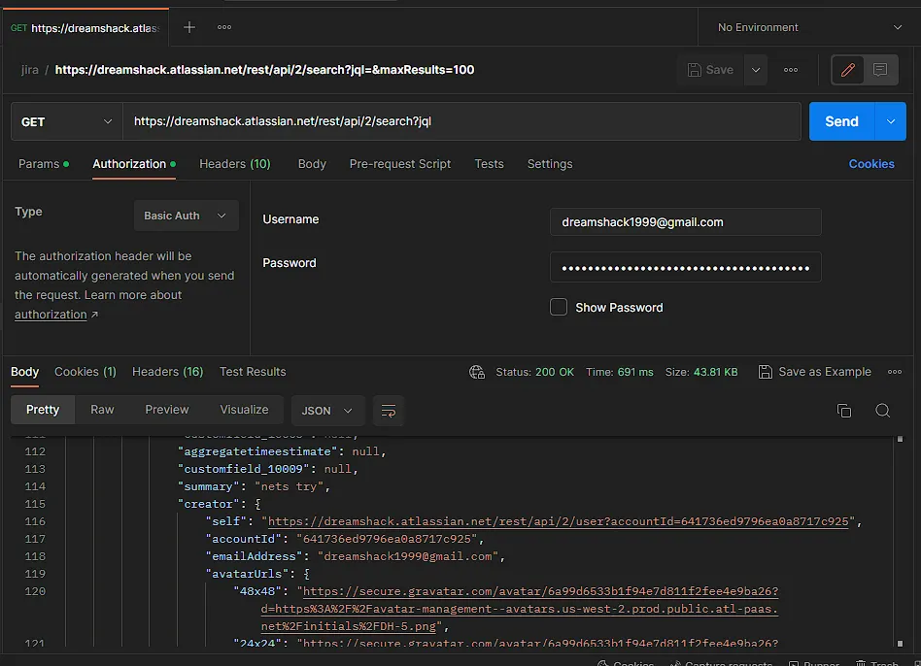Viewport: 921px width, 666px height.
Task: Change the response format from JSON
Action: pos(327,411)
